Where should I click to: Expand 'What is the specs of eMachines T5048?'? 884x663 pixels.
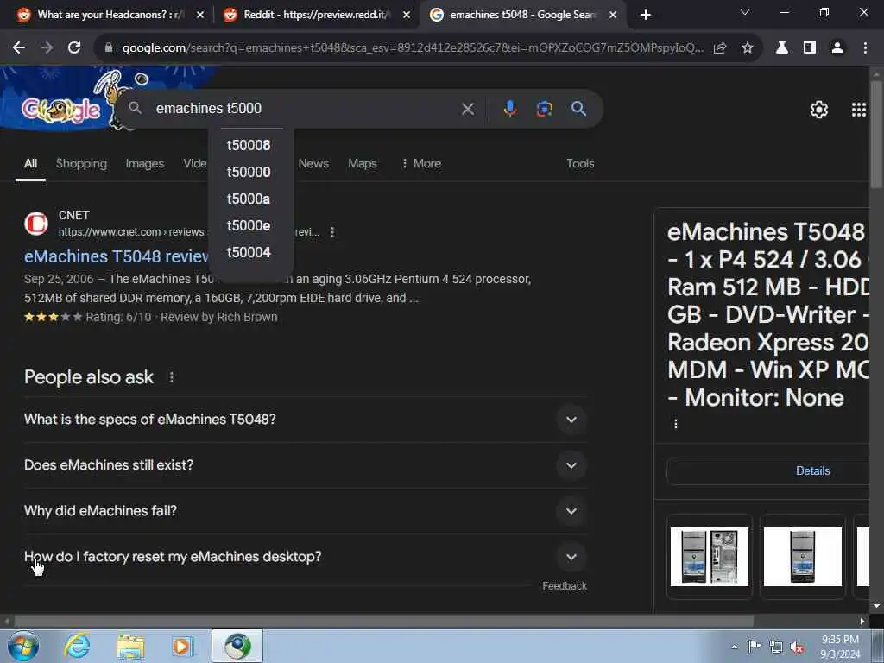tap(305, 420)
